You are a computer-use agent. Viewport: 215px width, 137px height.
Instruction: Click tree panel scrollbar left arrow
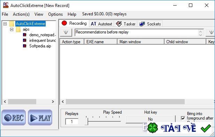[x=5, y=102]
